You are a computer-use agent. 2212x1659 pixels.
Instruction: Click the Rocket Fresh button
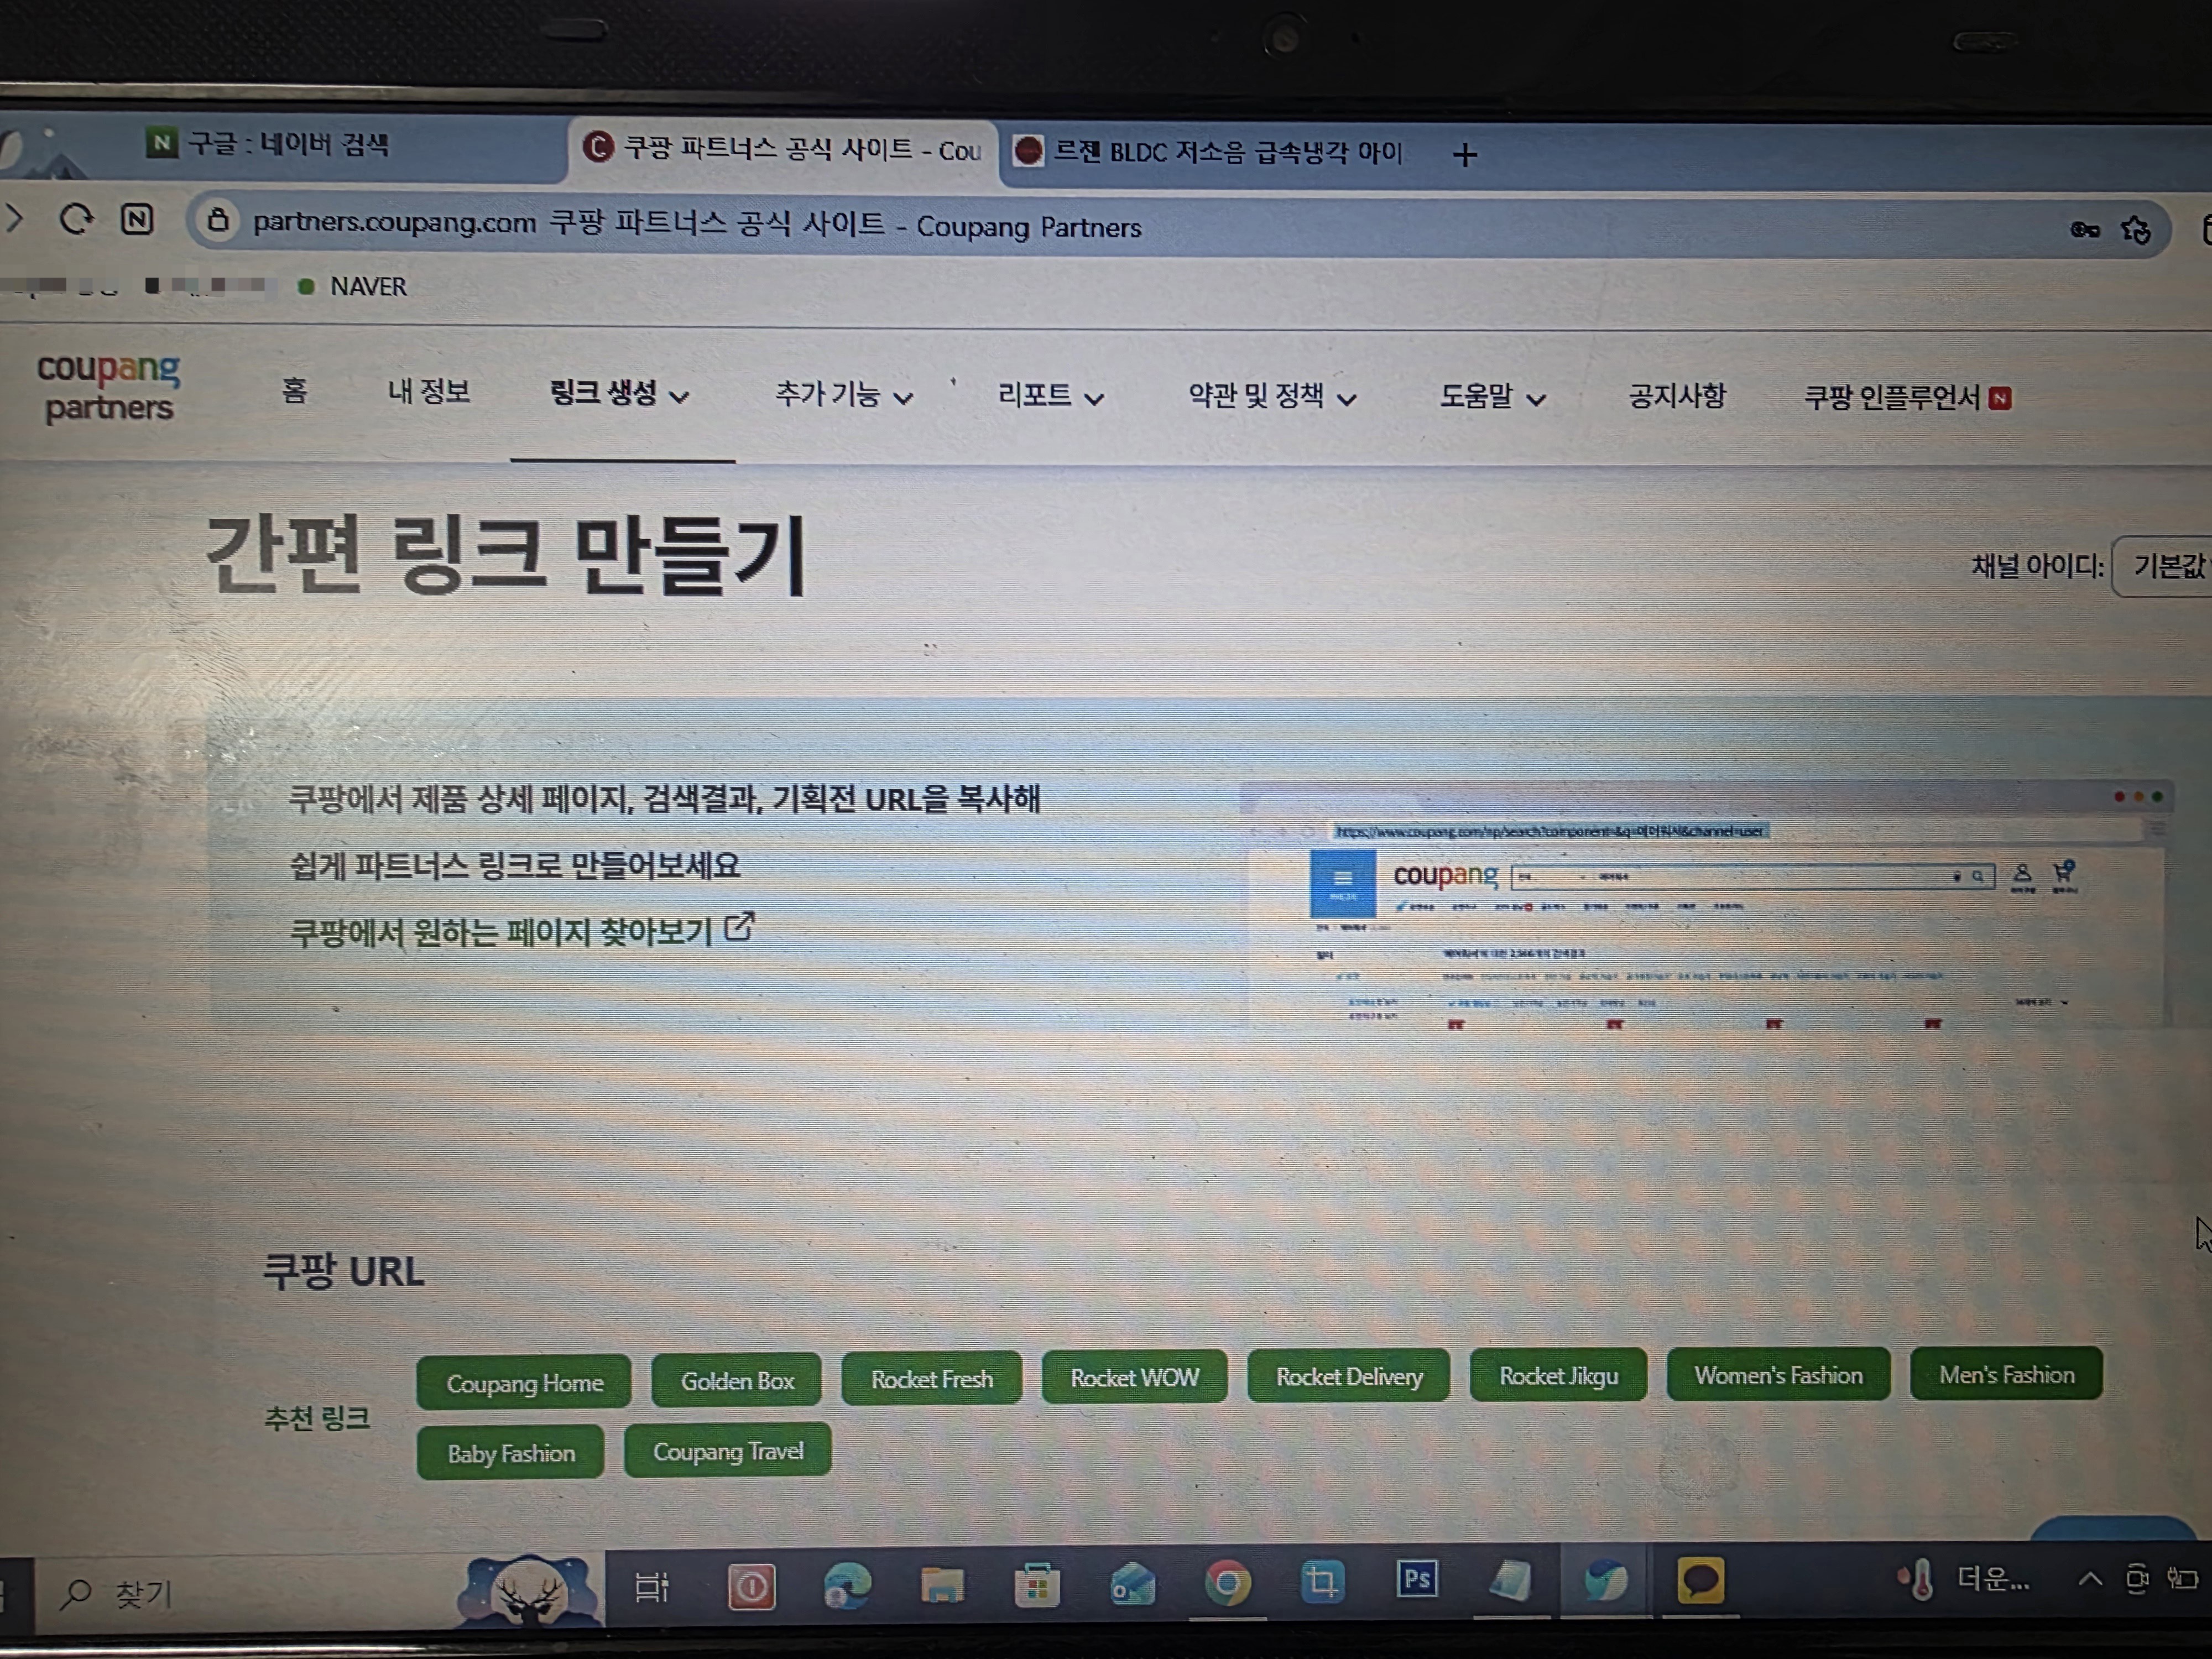tap(932, 1379)
